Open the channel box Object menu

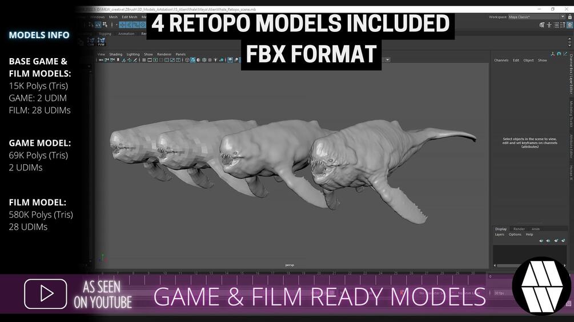tap(528, 60)
